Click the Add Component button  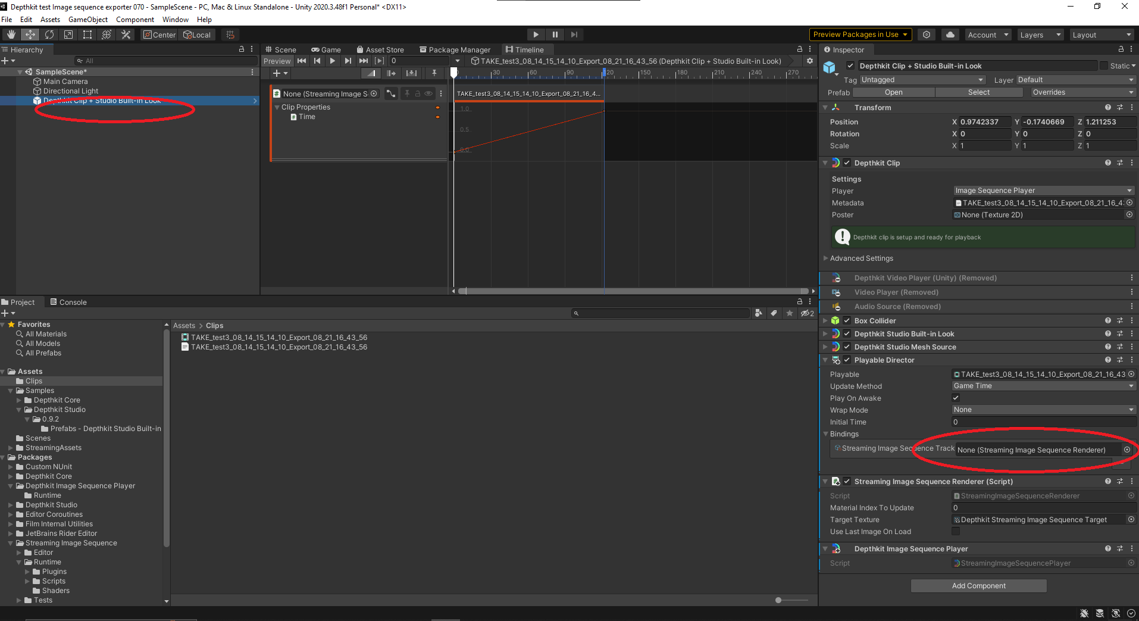[x=978, y=586]
